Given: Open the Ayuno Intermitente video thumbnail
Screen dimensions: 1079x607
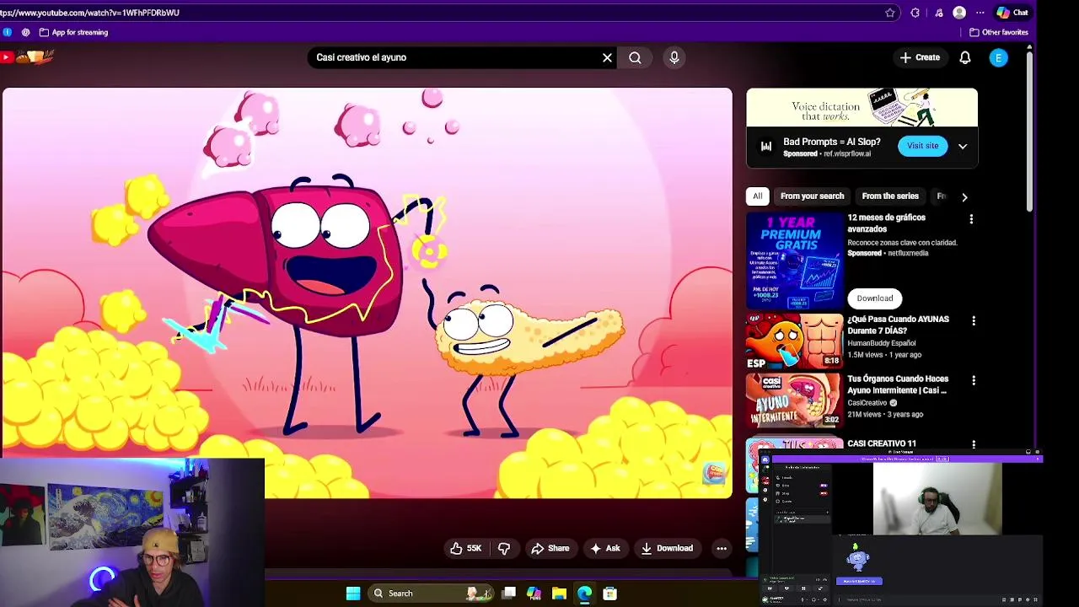Looking at the screenshot, I should pos(794,400).
